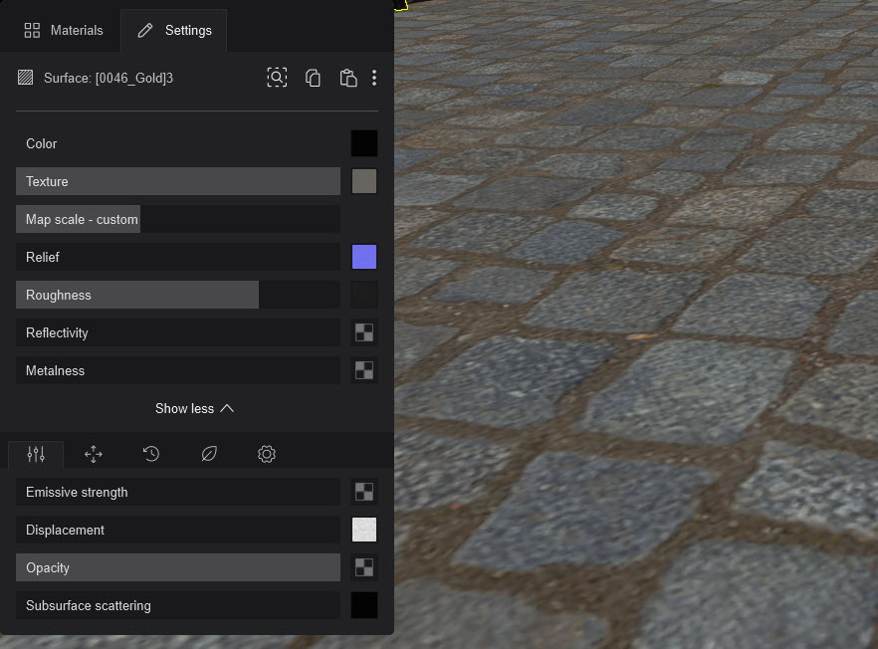Open the gear settings panel icon

click(x=266, y=454)
